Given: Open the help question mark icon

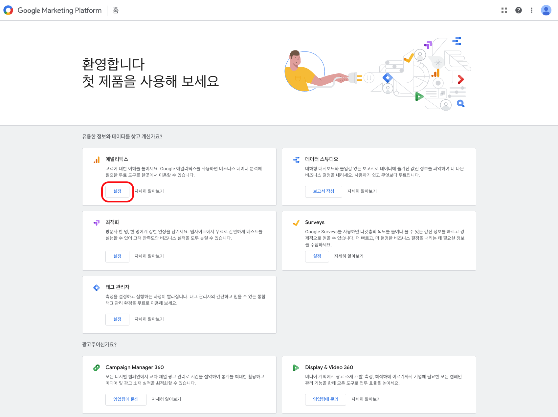Looking at the screenshot, I should (519, 10).
